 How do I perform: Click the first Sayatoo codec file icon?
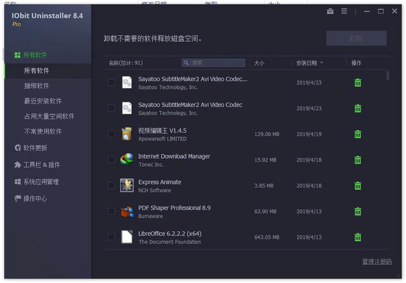click(127, 82)
